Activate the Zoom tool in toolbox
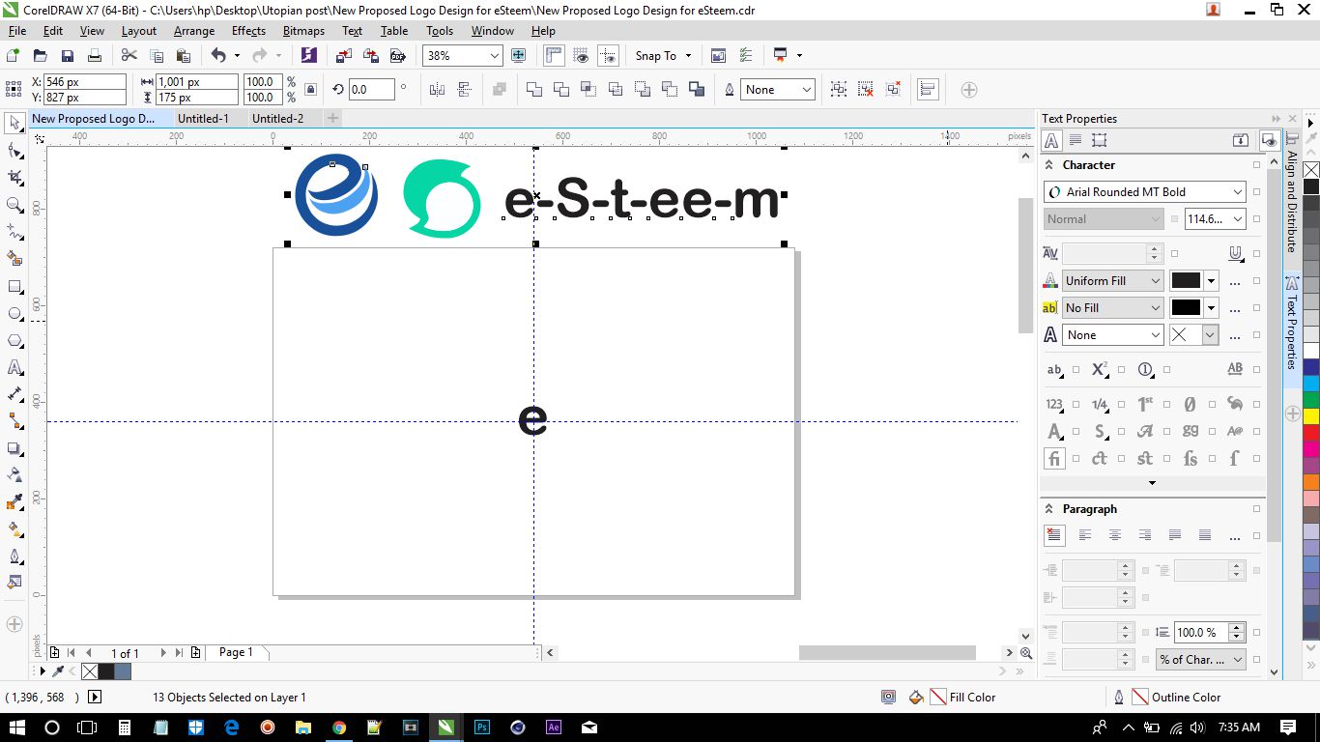The image size is (1320, 742). [14, 205]
